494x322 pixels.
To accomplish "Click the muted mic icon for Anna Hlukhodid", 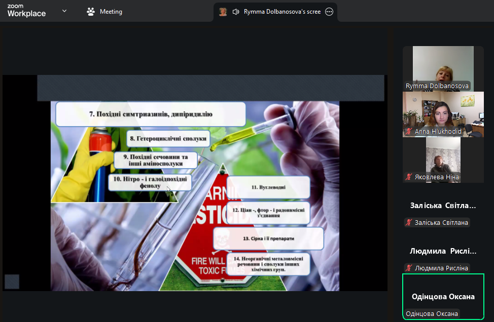I will (408, 132).
